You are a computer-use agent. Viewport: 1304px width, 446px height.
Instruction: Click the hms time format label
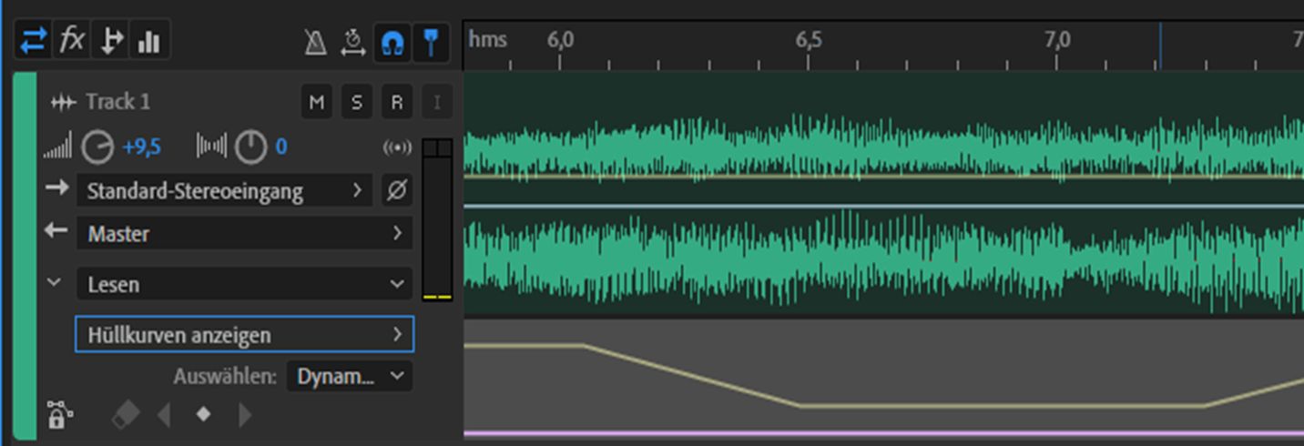click(x=487, y=40)
